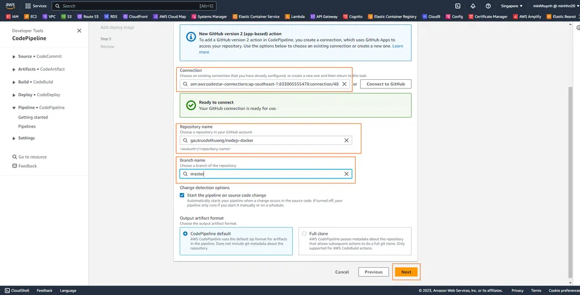
Task: Click the Connection ARN search field
Action: tap(265, 84)
